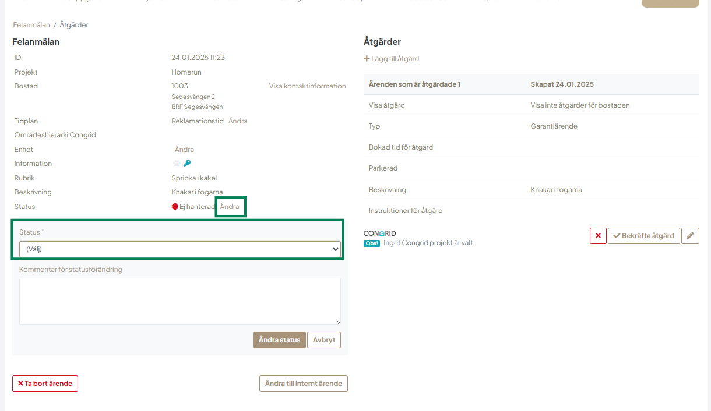Open the Status (Välj) dropdown

[x=180, y=249]
